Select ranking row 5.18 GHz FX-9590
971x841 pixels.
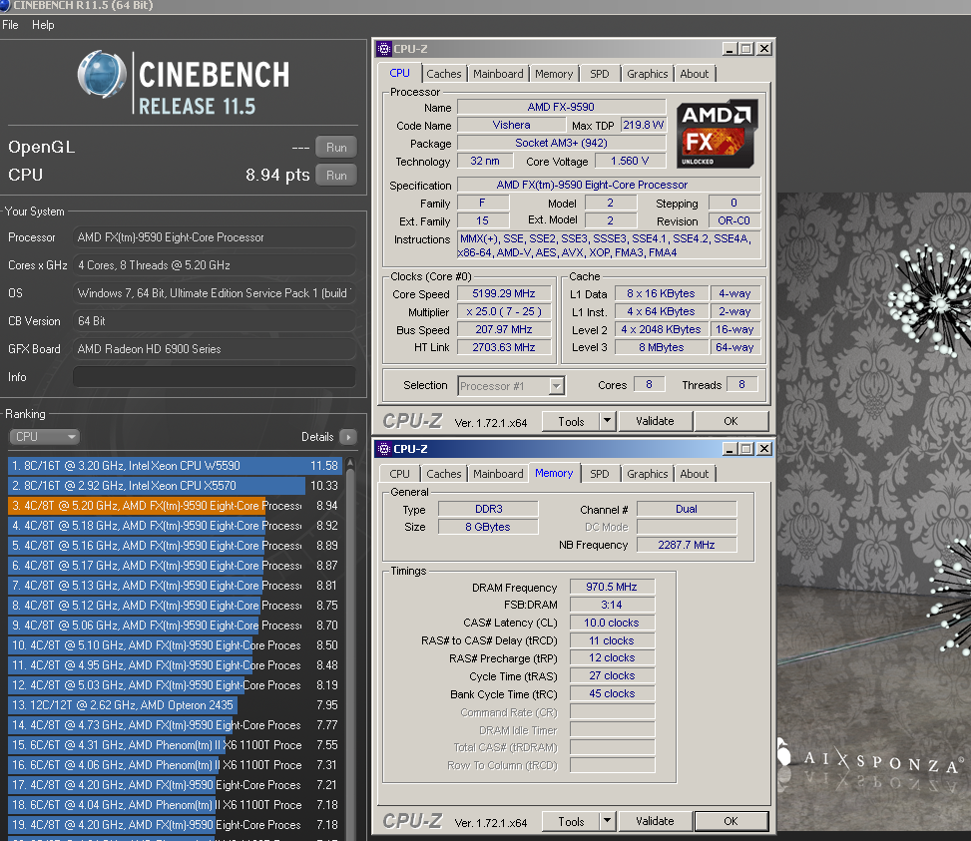(x=174, y=526)
